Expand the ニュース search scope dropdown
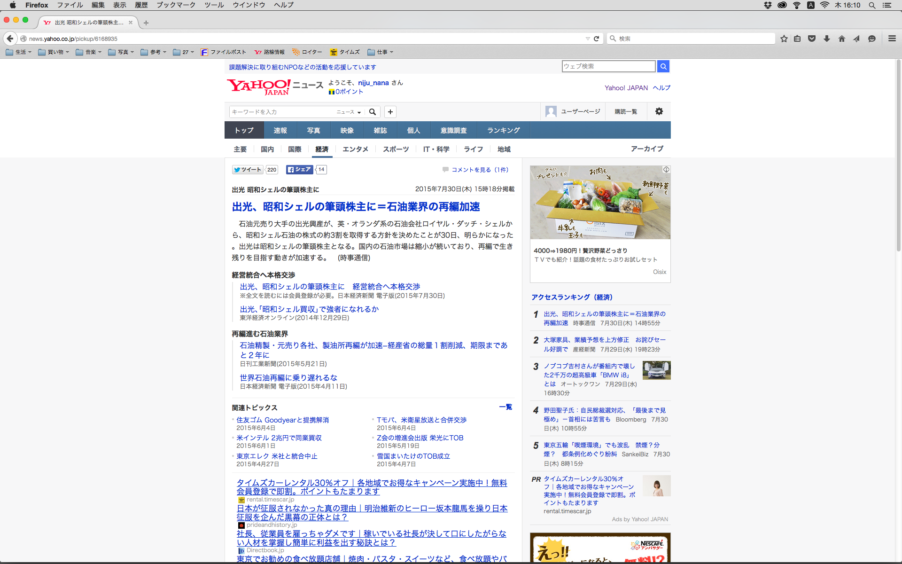This screenshot has width=902, height=564. pos(349,112)
